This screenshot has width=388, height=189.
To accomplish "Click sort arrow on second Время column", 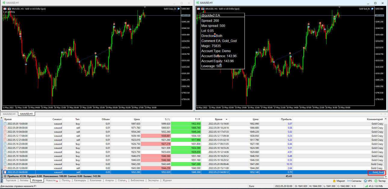I will click(x=226, y=119).
